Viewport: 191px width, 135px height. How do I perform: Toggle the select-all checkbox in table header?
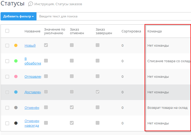point(7,31)
